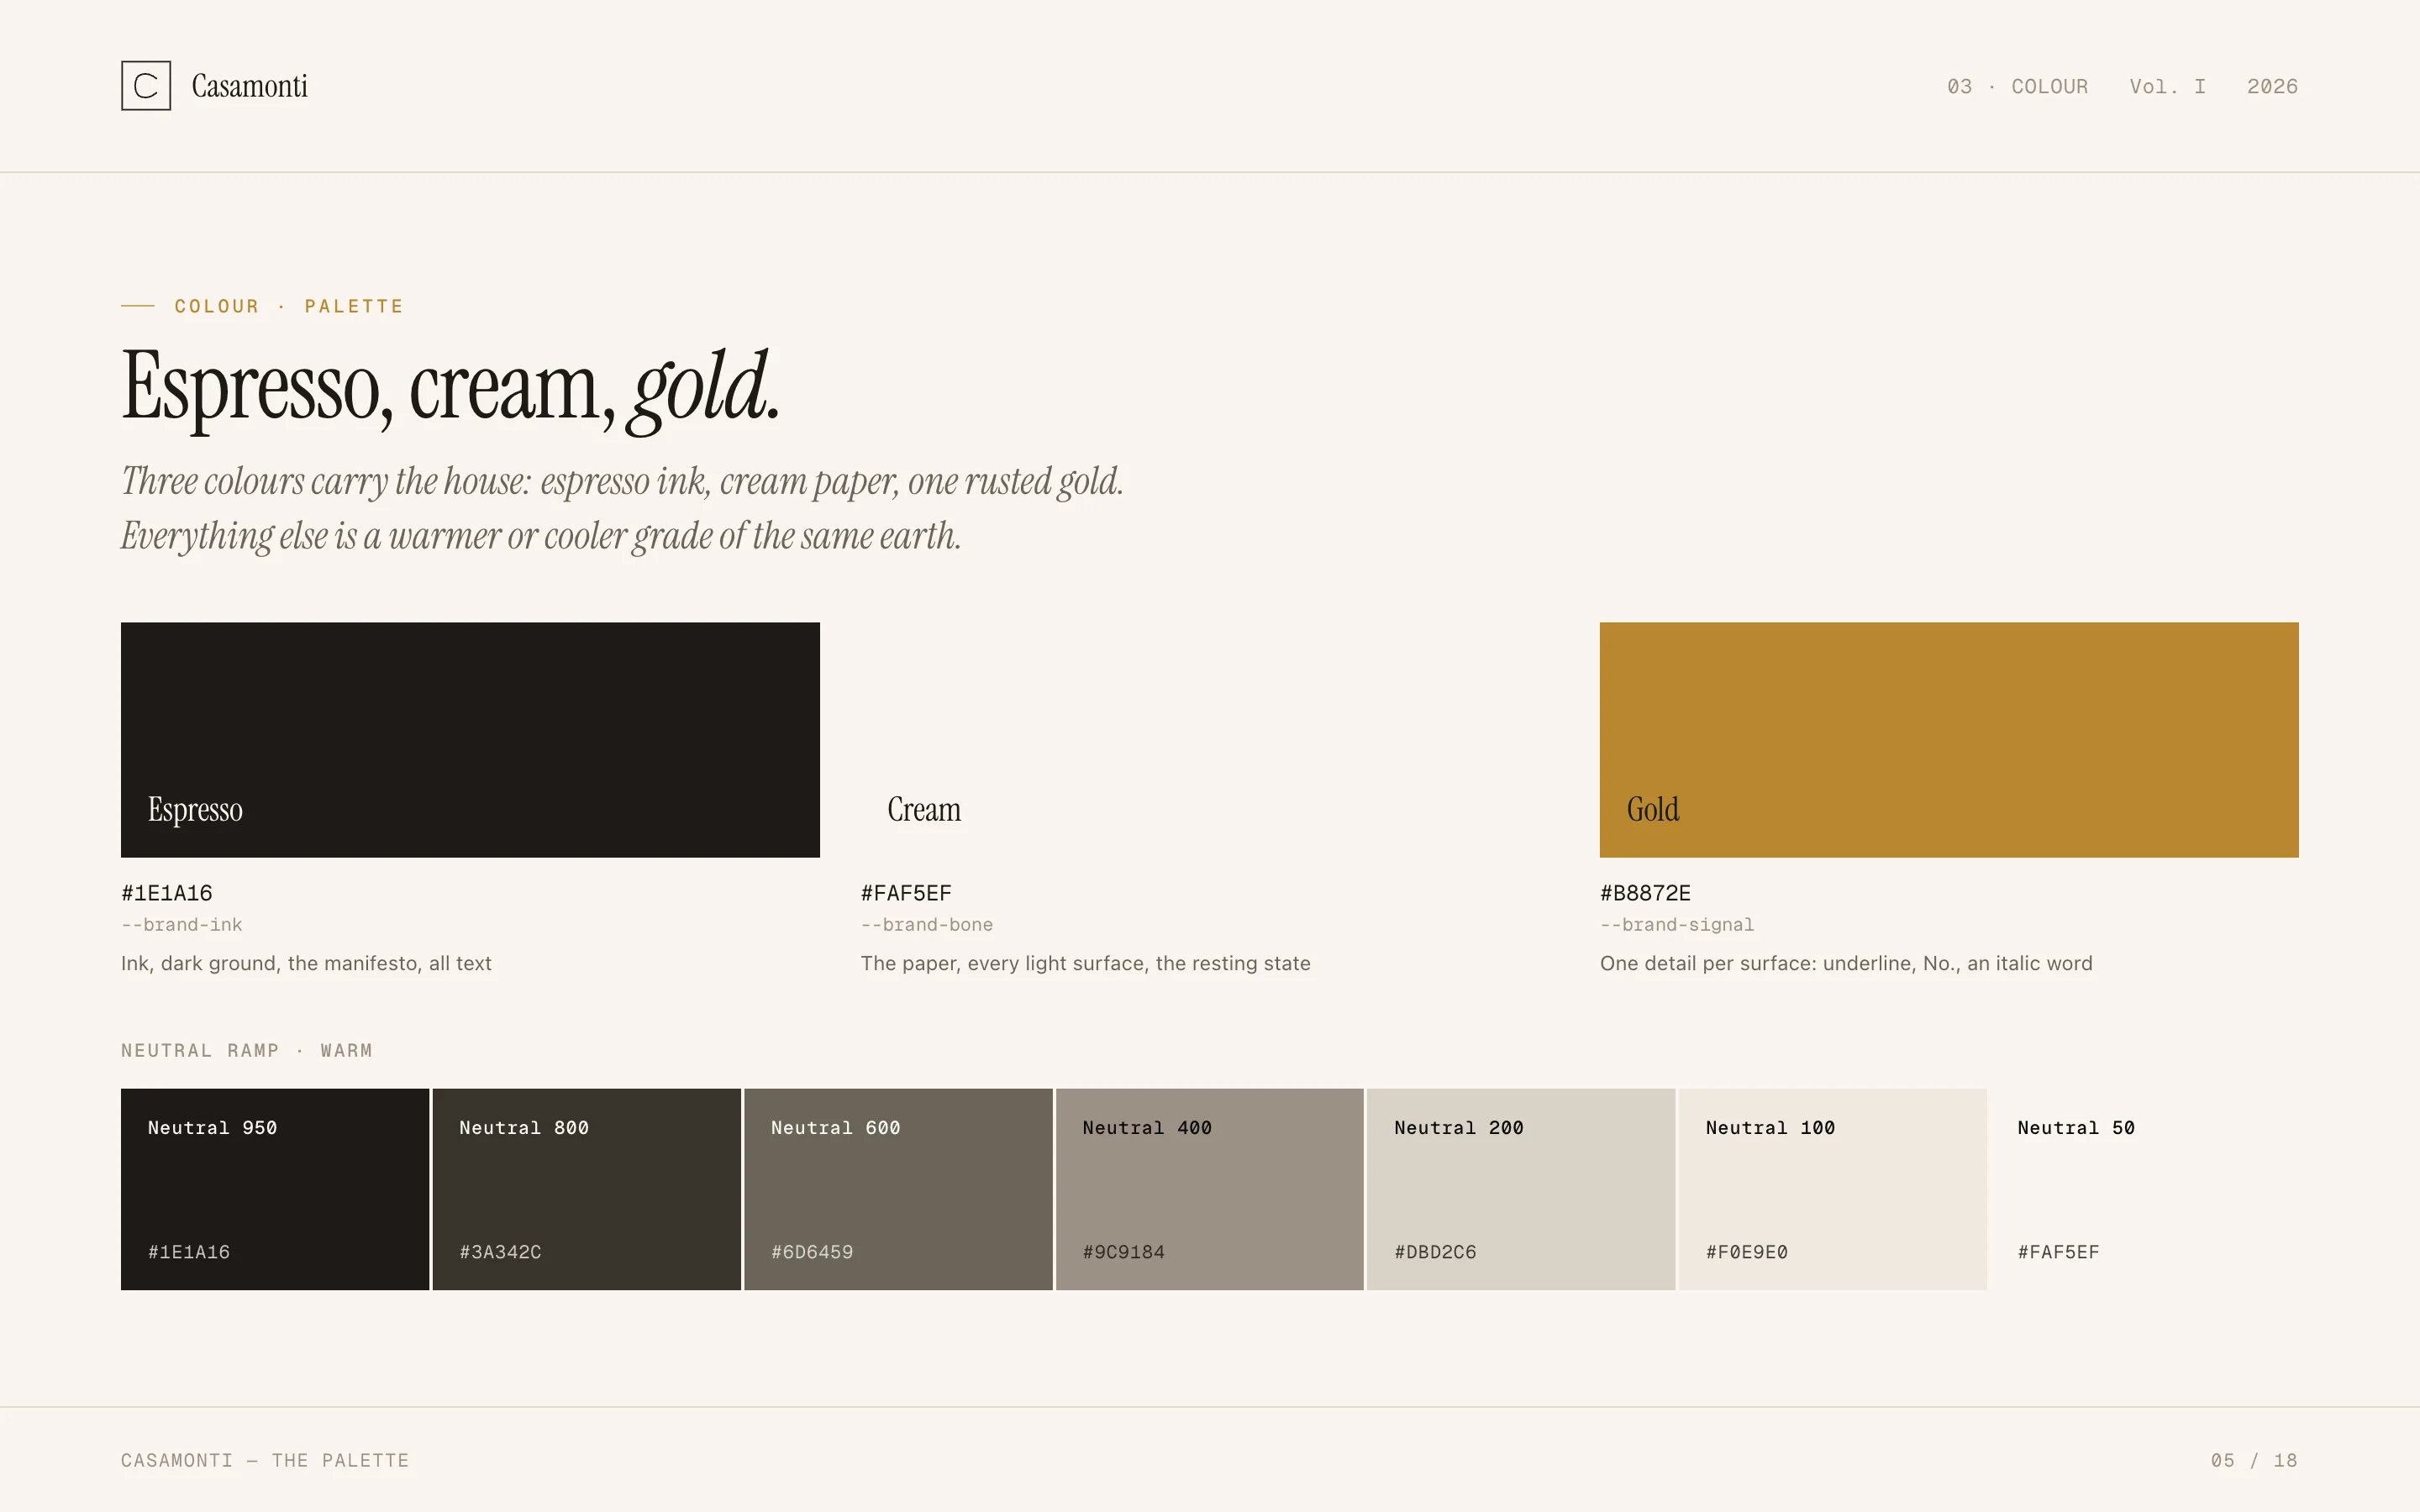The image size is (2420, 1512).
Task: Select the Neutral 950 swatch
Action: tap(275, 1189)
